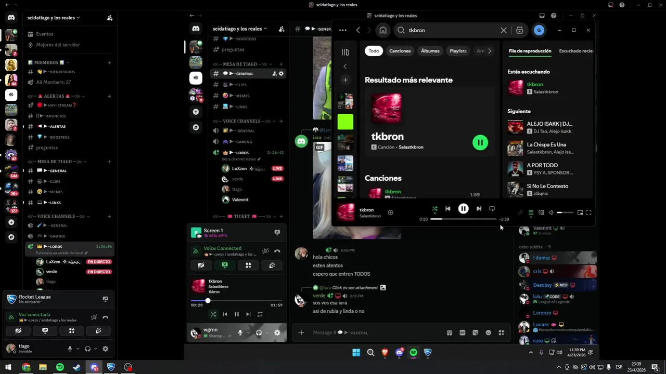Viewport: 666px width, 374px height.
Task: Select Álbumes filter in Spotify results
Action: tap(430, 51)
